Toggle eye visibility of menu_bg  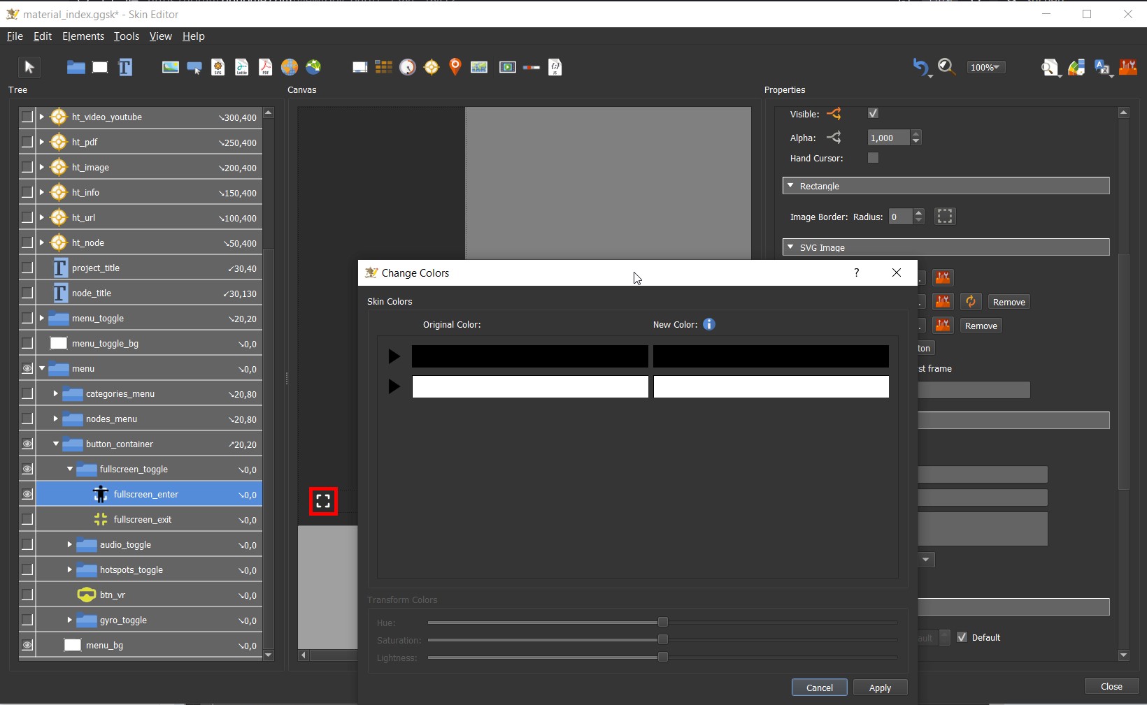pos(27,645)
